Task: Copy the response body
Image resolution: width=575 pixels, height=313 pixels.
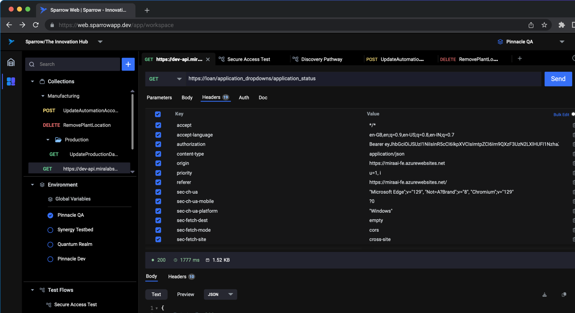Action: [564, 295]
